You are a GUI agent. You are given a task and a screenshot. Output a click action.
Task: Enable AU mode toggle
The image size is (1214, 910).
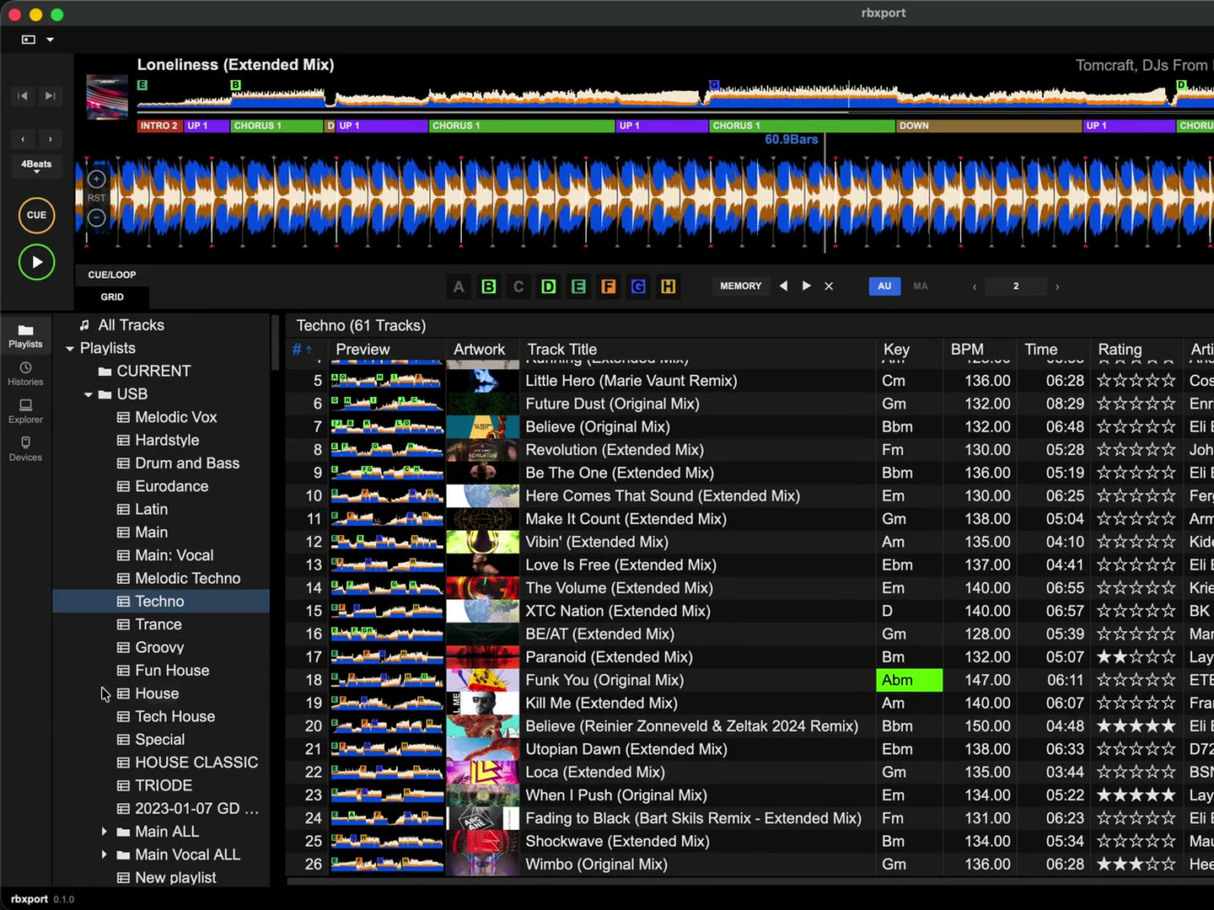coord(884,286)
